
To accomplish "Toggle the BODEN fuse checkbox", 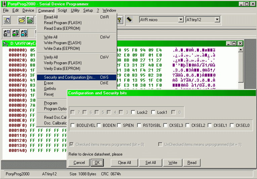I will [x=99, y=125].
